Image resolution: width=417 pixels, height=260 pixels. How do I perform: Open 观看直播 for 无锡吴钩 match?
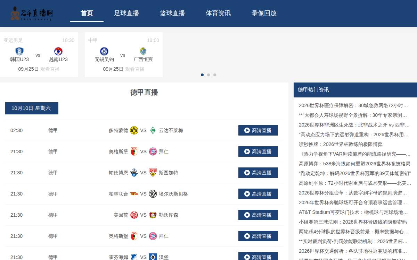pos(135,69)
